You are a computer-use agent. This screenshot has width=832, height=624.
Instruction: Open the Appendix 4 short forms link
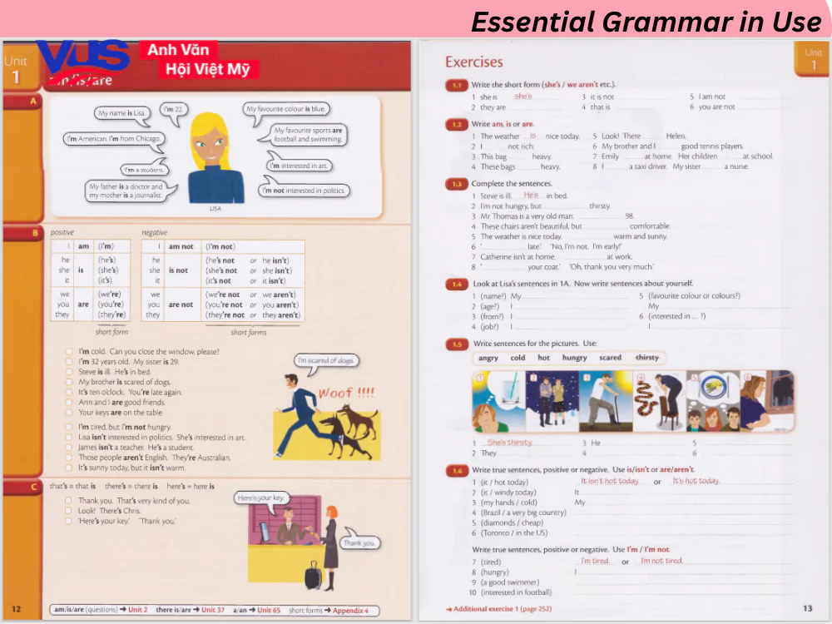coord(350,611)
